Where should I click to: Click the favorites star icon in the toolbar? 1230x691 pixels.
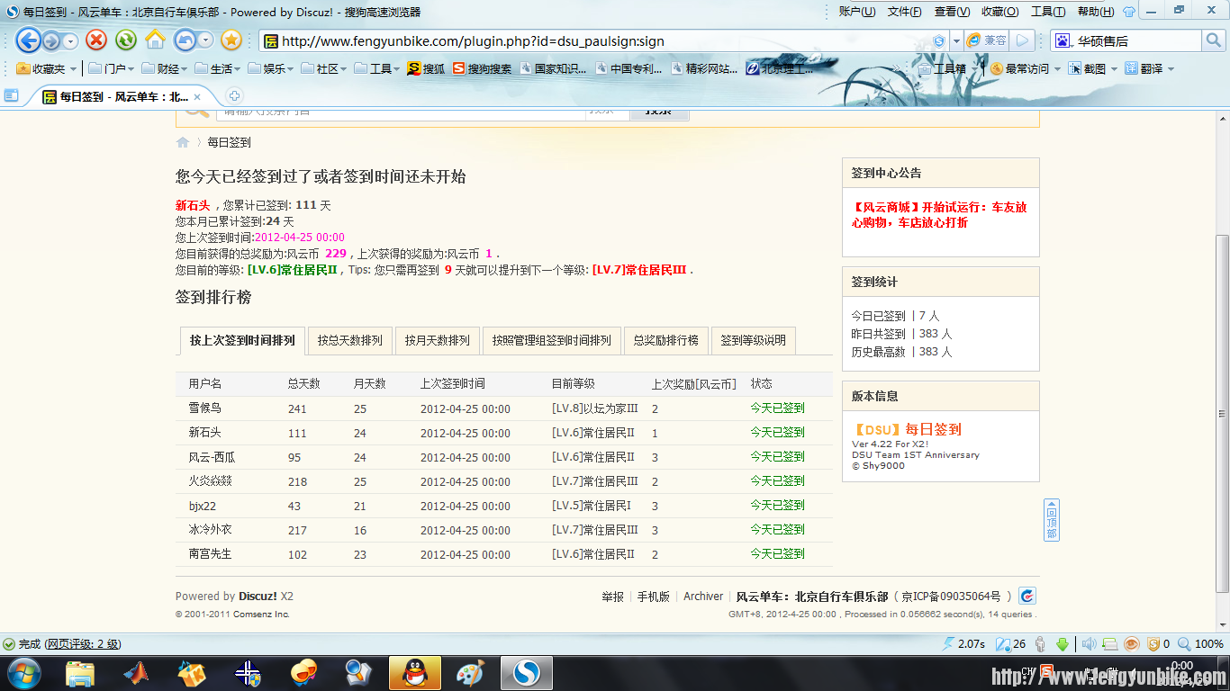point(231,40)
